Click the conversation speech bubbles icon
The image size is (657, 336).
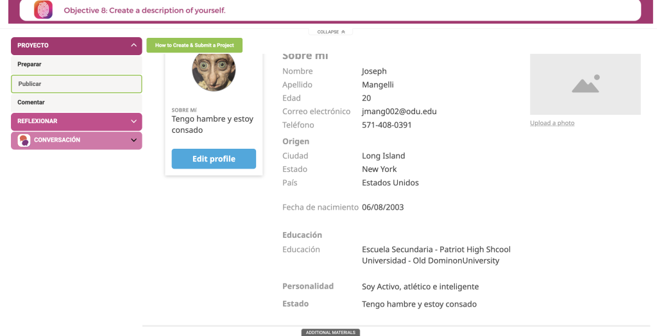click(x=24, y=140)
